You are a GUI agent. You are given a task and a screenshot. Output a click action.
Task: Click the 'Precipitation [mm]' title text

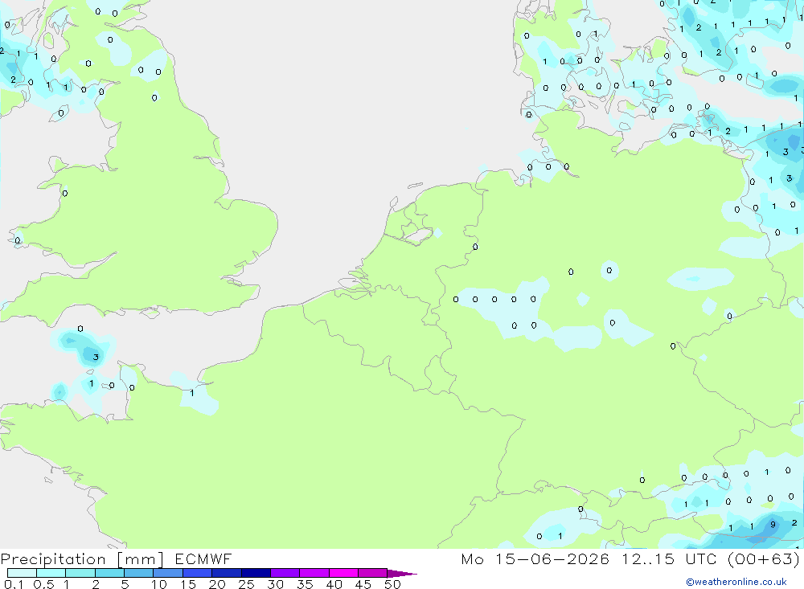point(82,559)
